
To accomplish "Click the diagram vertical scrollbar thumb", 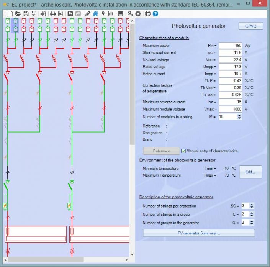I will tap(132, 84).
